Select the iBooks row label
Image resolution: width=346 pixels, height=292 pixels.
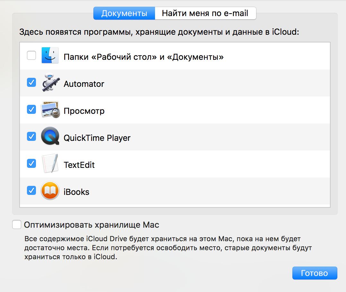(x=76, y=192)
